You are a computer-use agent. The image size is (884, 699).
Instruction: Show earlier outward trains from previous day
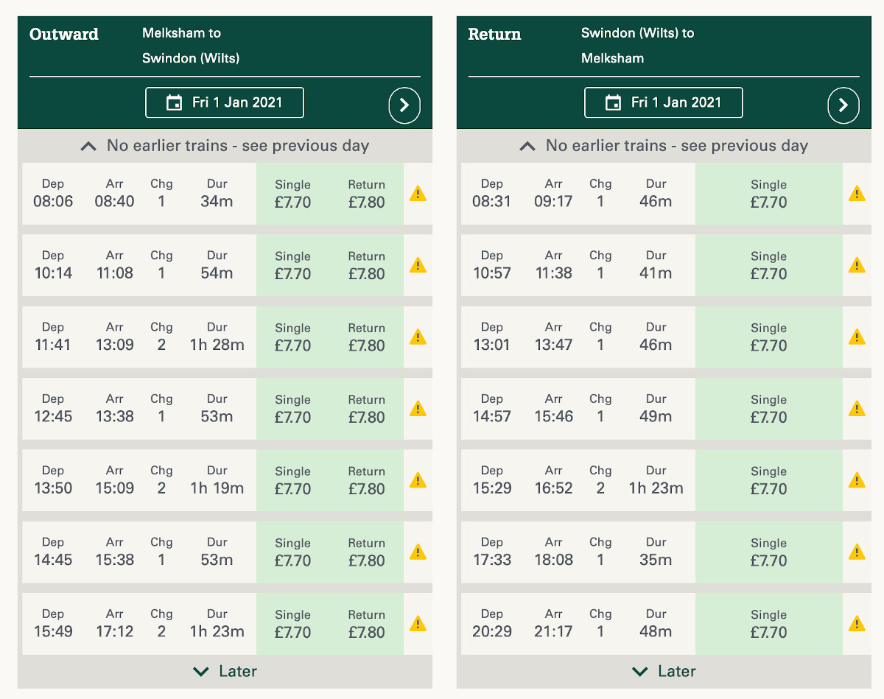(x=225, y=146)
